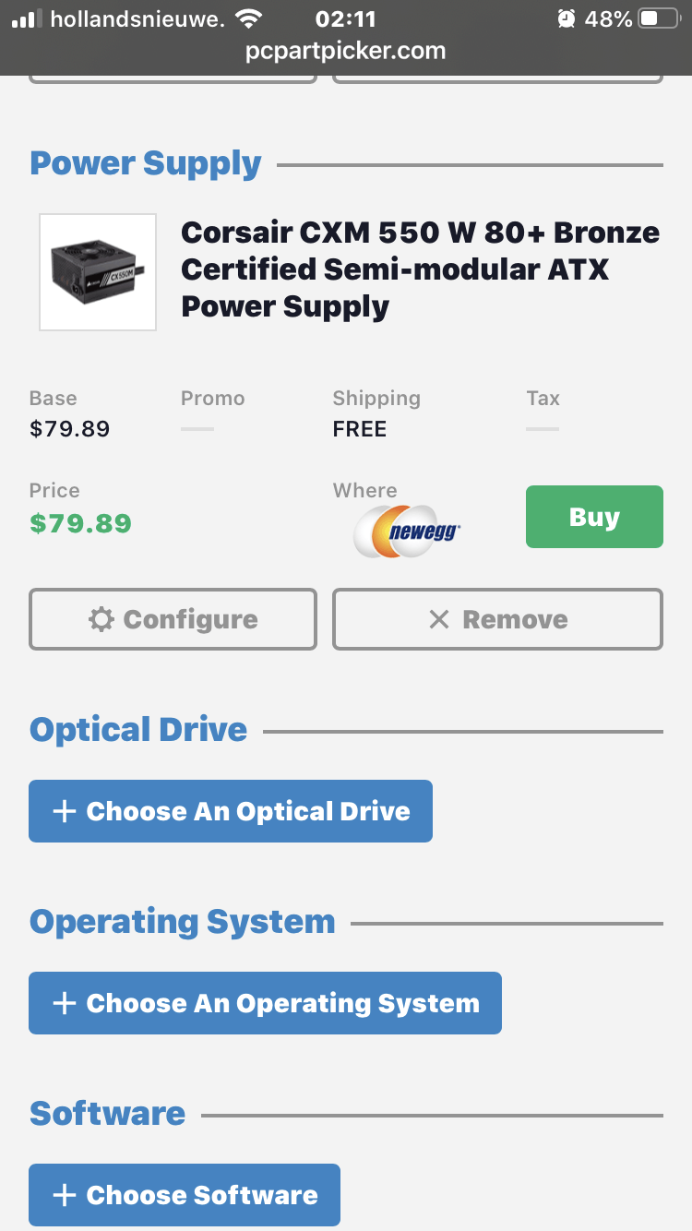This screenshot has width=692, height=1231.
Task: Click the Corsair power supply product thumbnail
Action: coord(98,272)
